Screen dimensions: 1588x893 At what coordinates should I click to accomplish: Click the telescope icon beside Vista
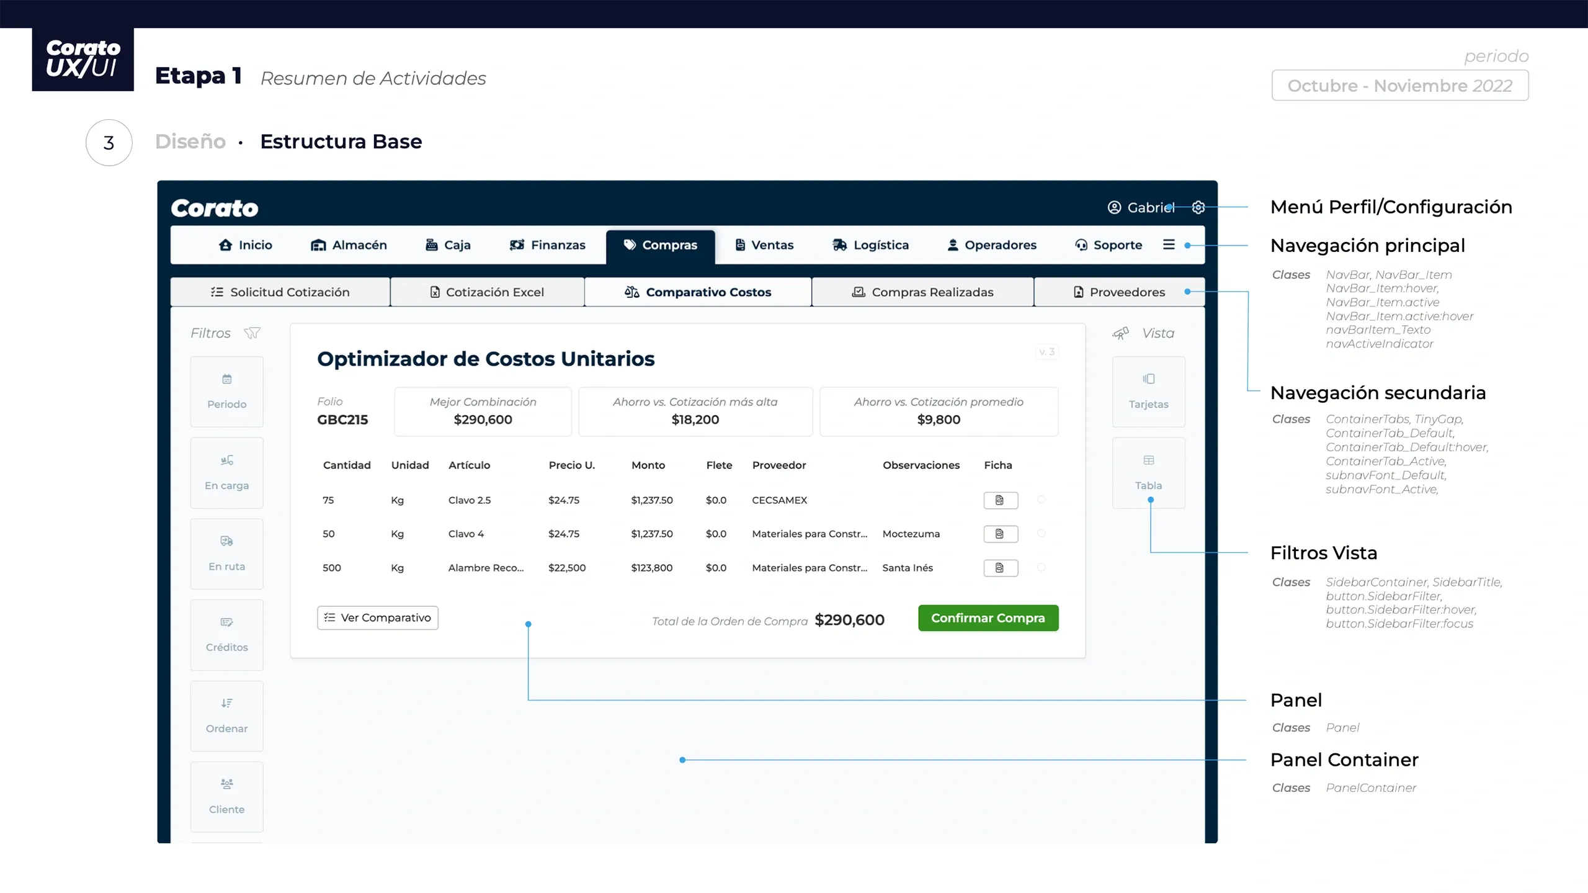pos(1121,333)
